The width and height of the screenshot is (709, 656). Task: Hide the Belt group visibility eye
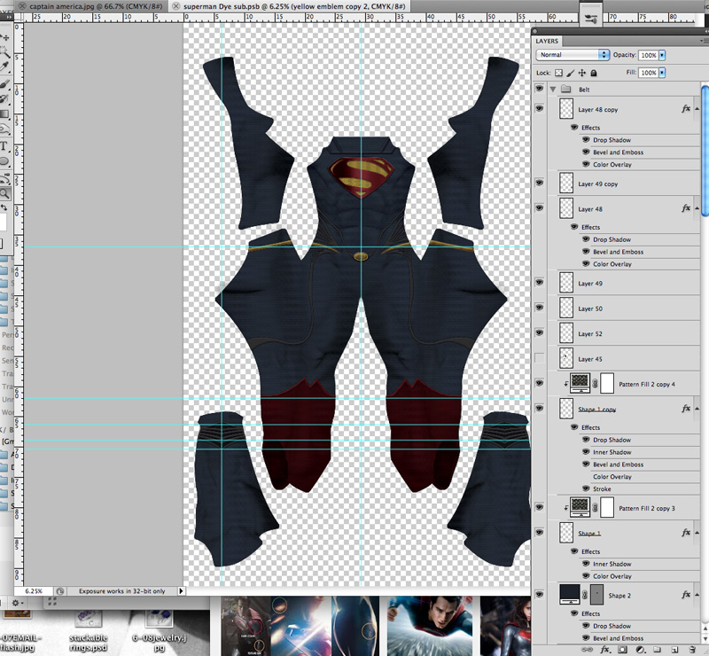point(539,89)
